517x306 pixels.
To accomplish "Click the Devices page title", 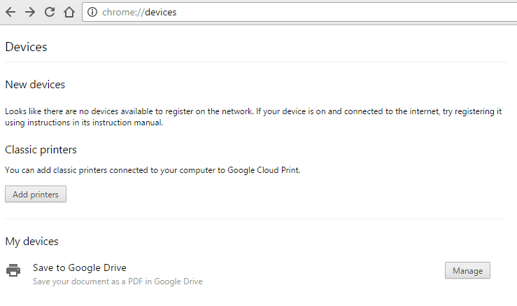I will point(26,47).
